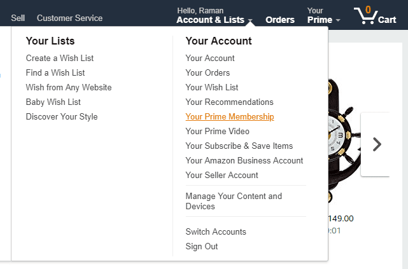
Task: Open the Baby Wish List entry
Action: tap(53, 102)
